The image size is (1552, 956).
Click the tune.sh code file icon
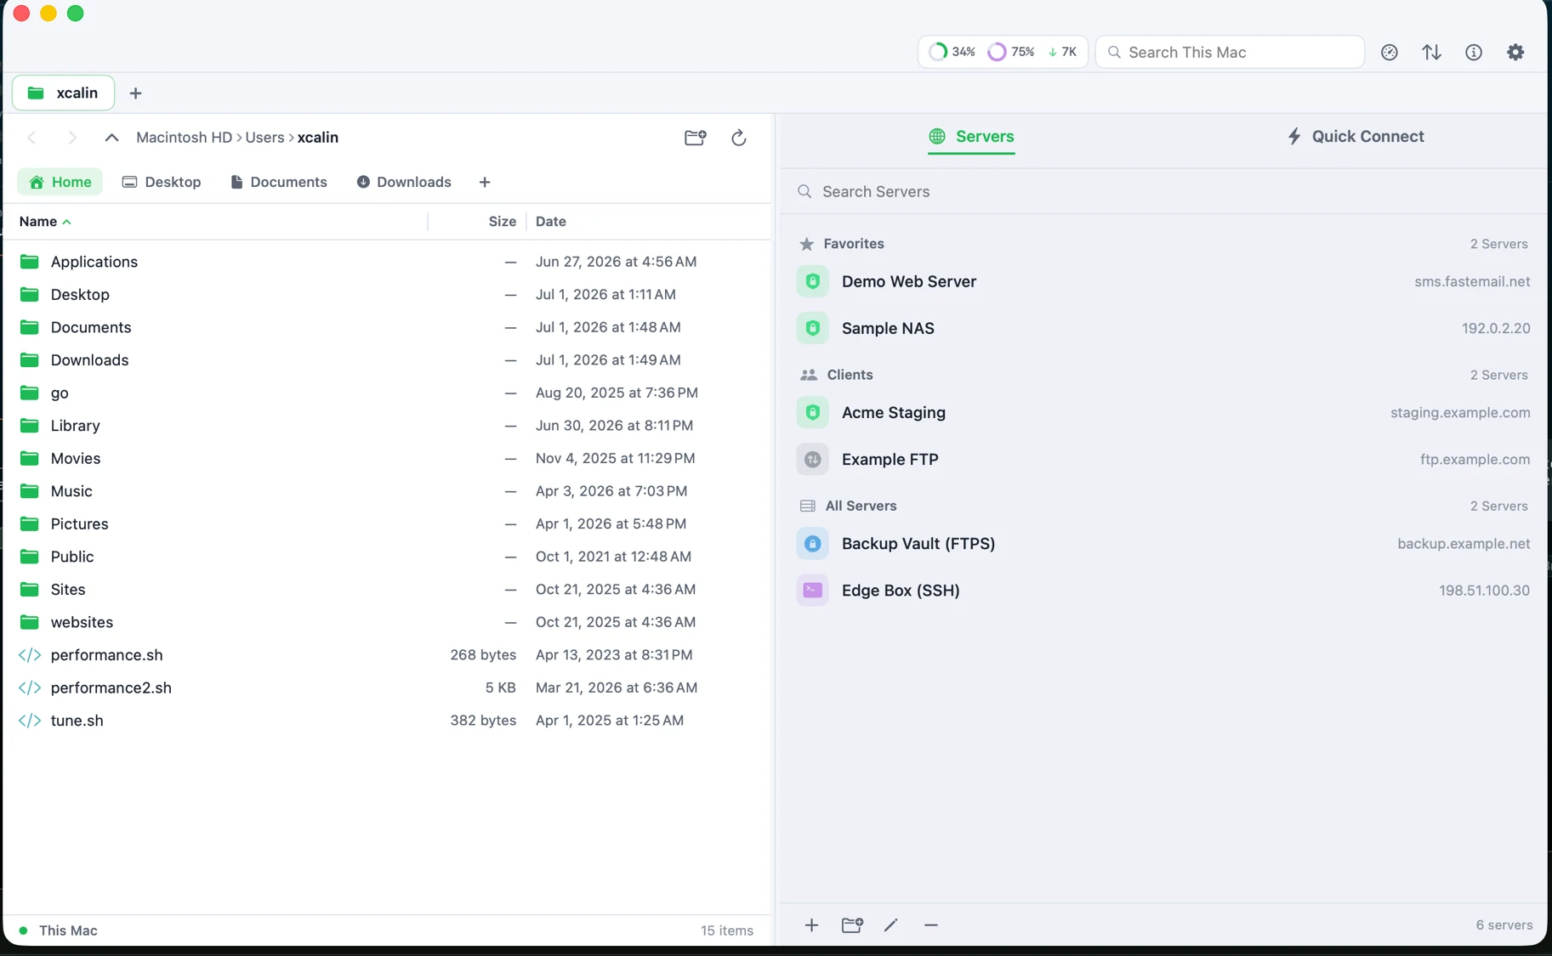pos(30,721)
